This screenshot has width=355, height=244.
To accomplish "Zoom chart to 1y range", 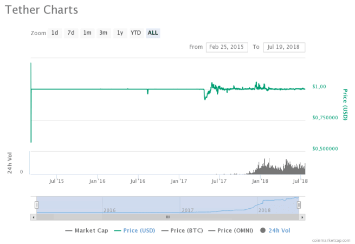I will pyautogui.click(x=120, y=33).
